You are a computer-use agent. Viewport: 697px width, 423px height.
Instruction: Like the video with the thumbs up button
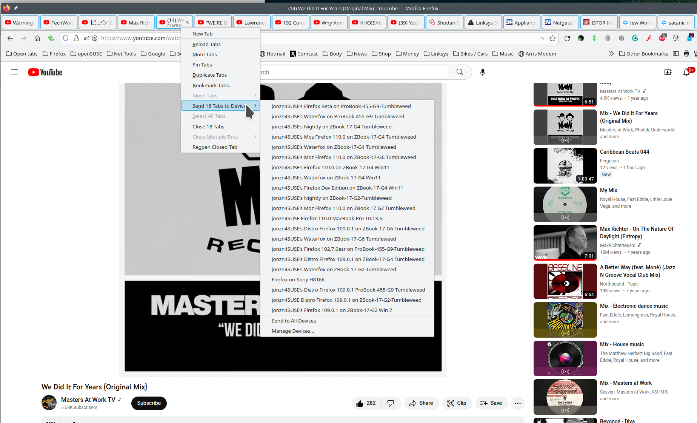pos(366,403)
